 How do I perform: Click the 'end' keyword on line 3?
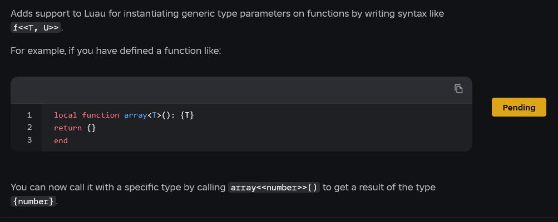[x=61, y=140]
